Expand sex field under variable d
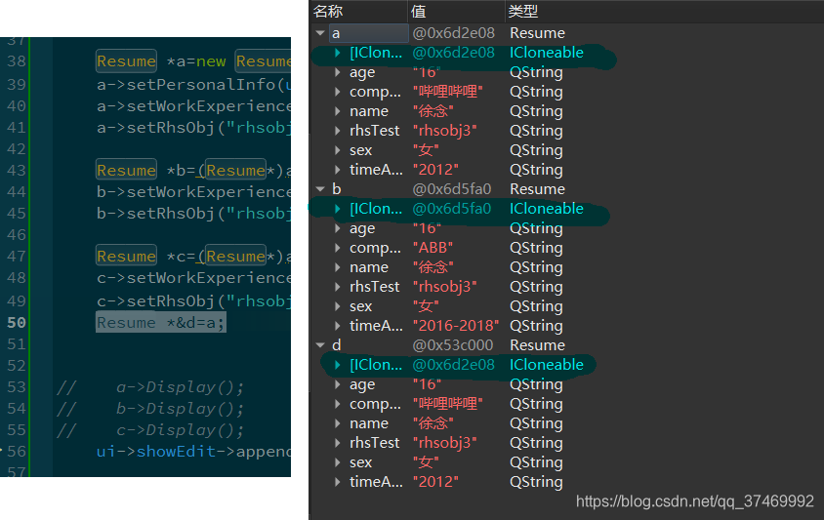 pos(338,462)
